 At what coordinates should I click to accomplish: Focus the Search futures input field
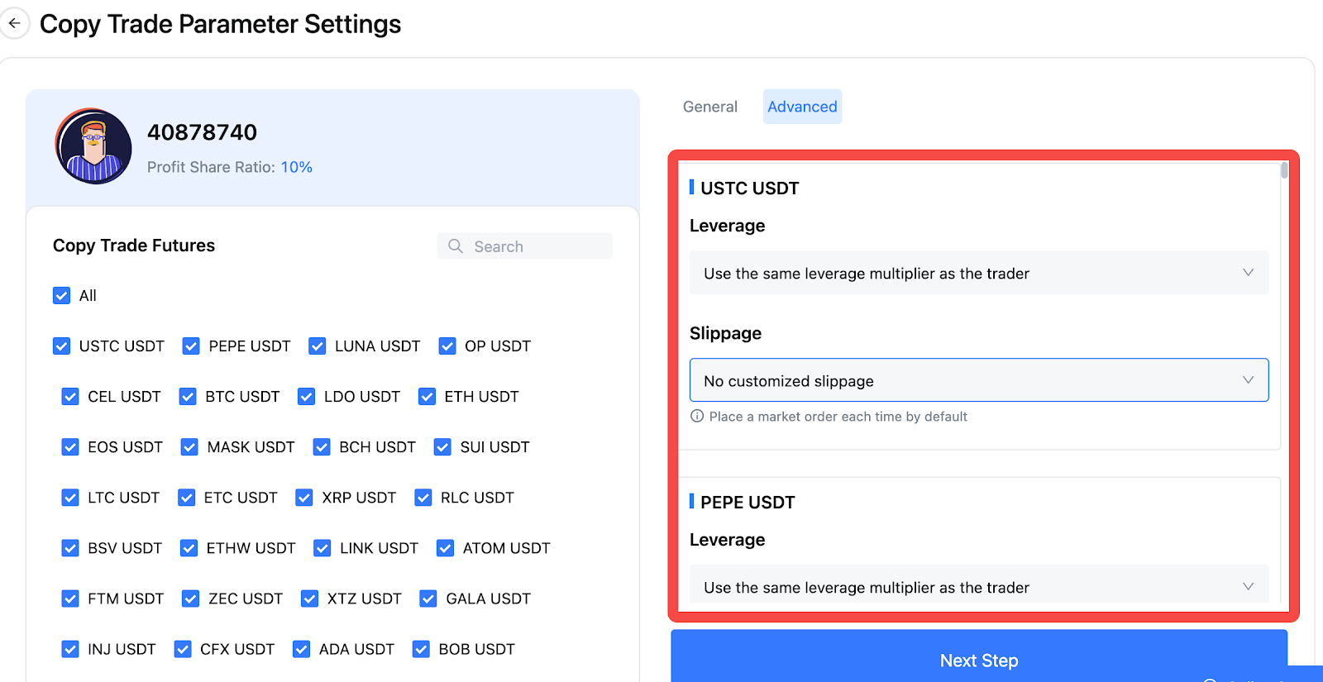point(525,246)
